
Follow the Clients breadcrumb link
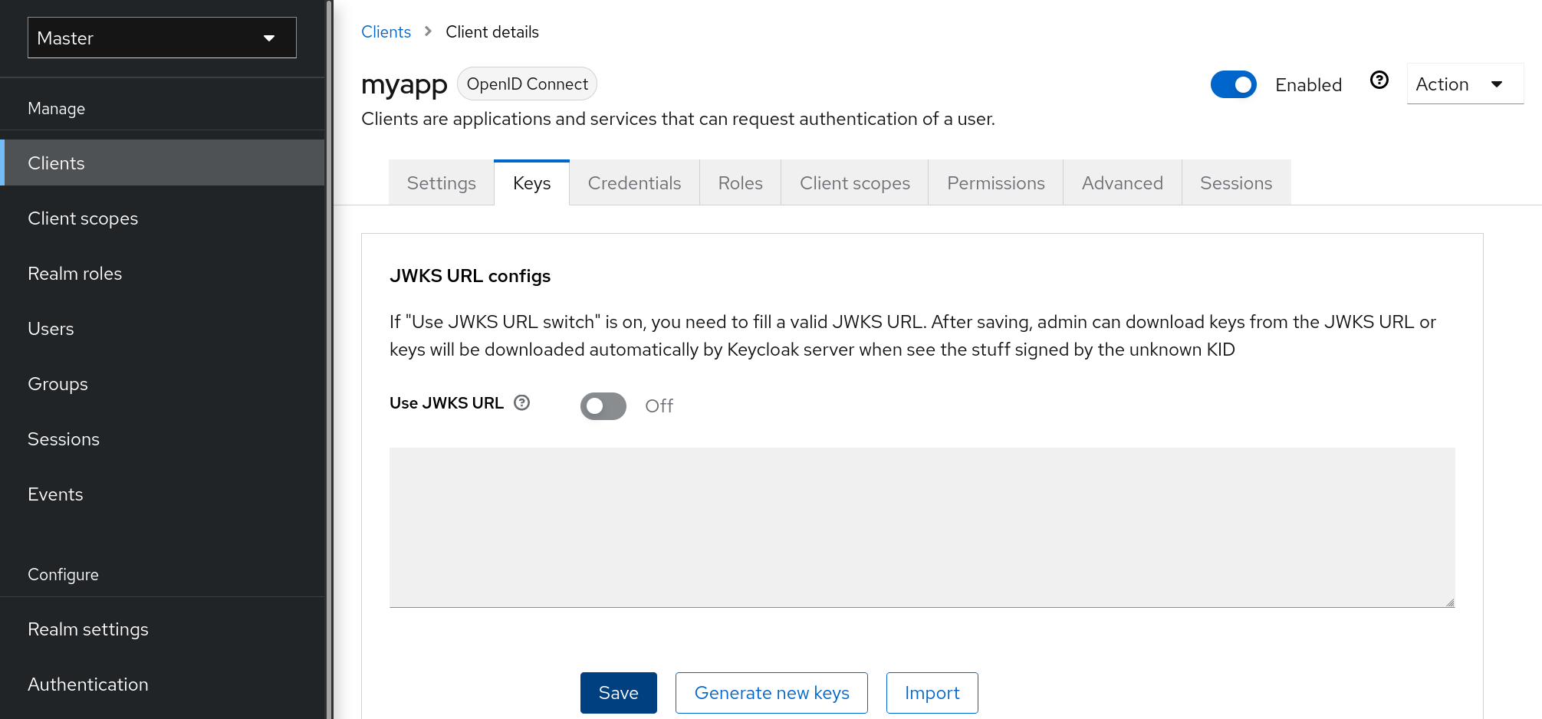tap(386, 32)
